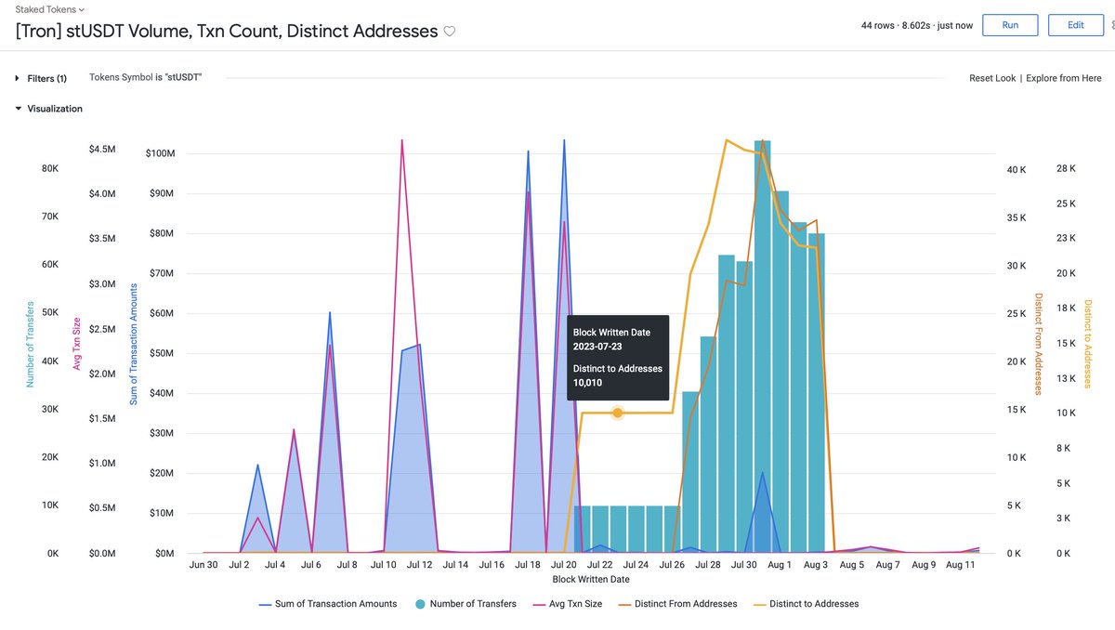Click the Jul 30 x-axis tick label
Image resolution: width=1115 pixels, height=630 pixels.
click(743, 564)
